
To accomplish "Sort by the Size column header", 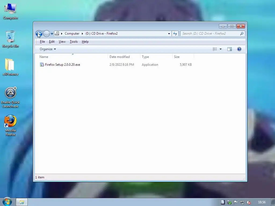I will pos(183,57).
